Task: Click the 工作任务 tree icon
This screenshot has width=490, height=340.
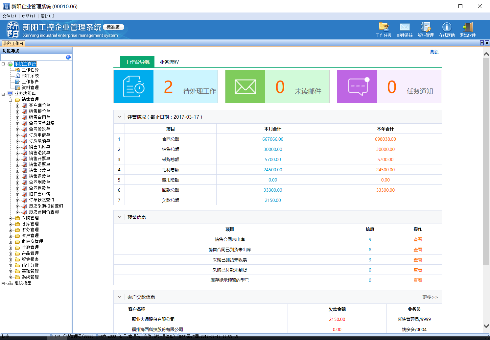Action: [18, 70]
